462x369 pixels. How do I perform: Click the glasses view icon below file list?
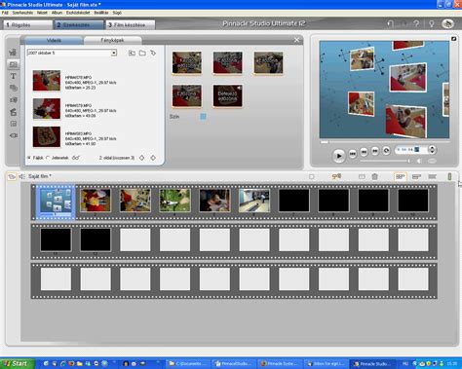(76, 158)
